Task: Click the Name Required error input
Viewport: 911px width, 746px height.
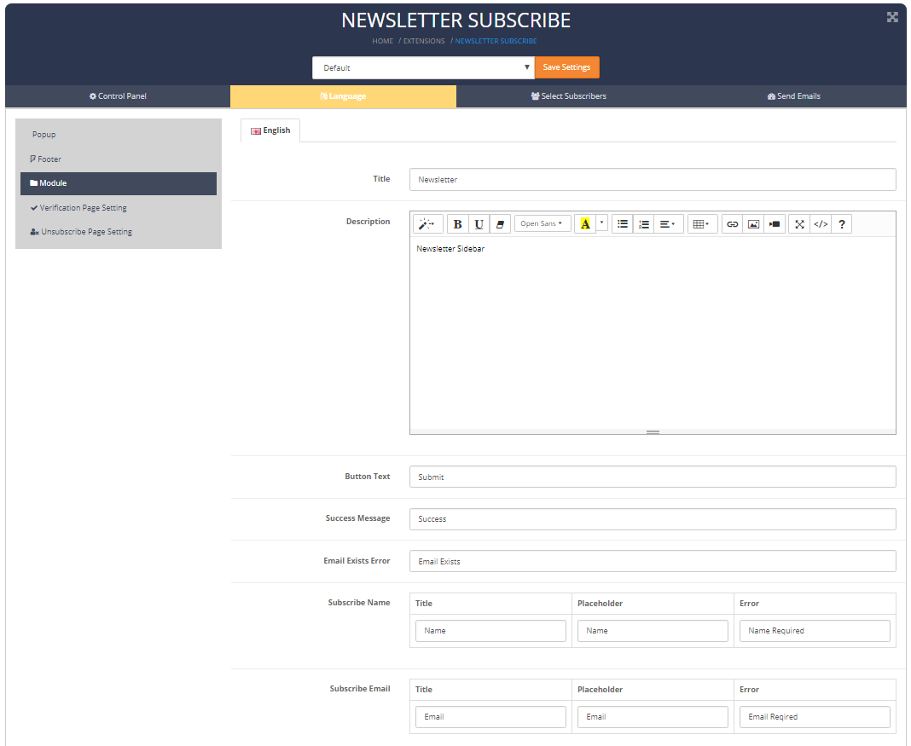Action: [x=815, y=630]
